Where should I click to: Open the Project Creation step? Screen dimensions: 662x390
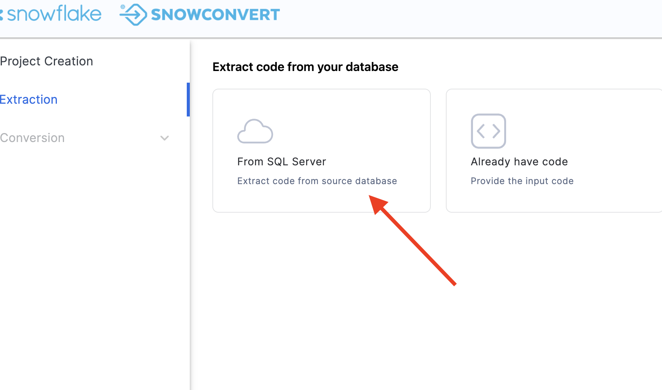pos(46,61)
